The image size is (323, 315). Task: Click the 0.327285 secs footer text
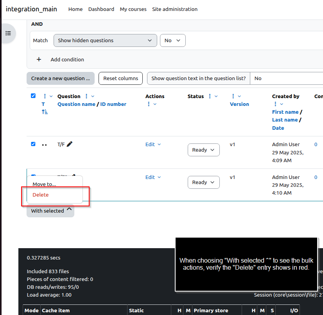coord(44,258)
